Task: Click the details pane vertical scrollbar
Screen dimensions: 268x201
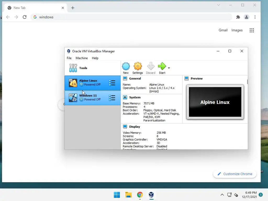Action: click(247, 82)
